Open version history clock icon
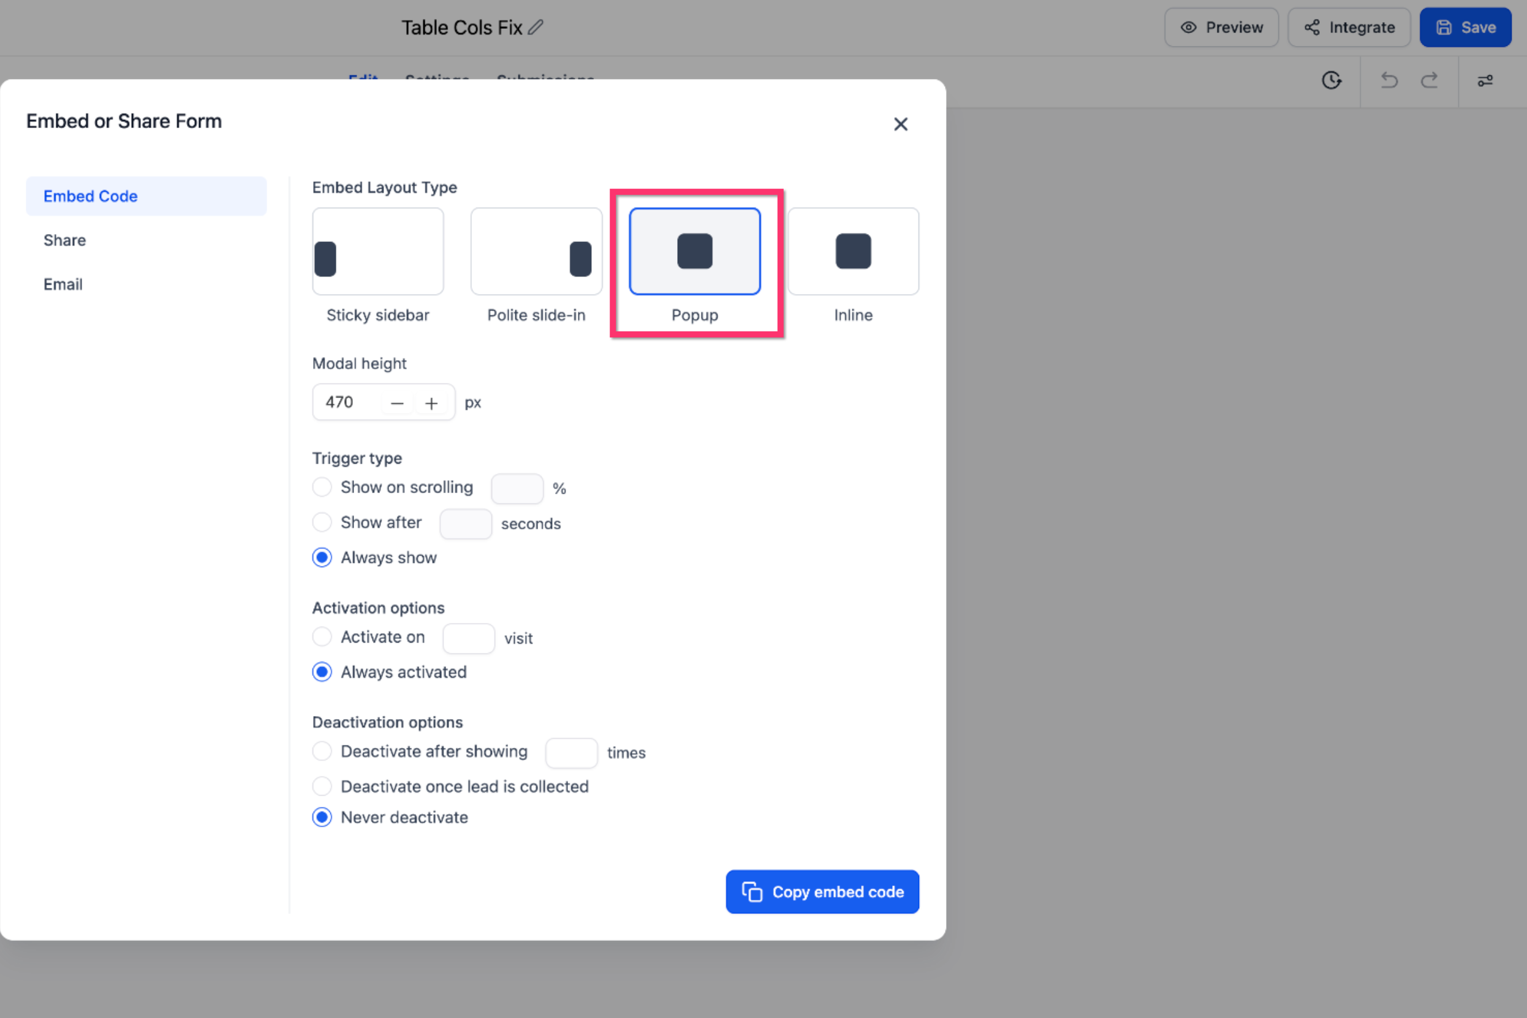The image size is (1527, 1018). [1332, 80]
